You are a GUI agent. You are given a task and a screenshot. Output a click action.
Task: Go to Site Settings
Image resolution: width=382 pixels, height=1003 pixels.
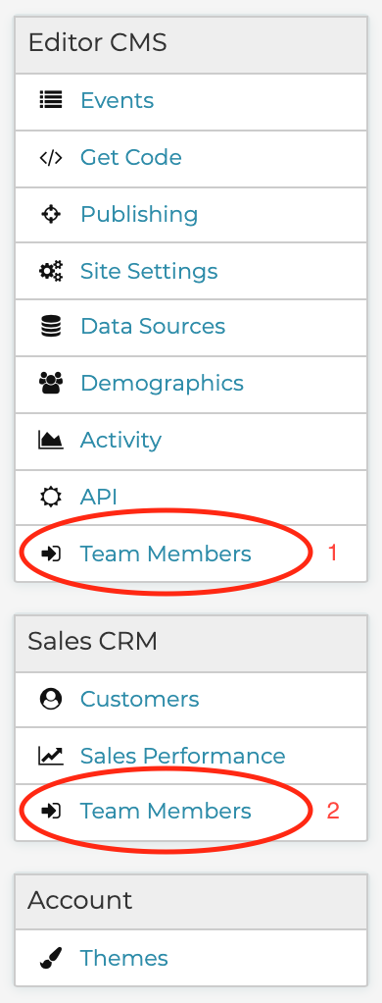(x=149, y=271)
